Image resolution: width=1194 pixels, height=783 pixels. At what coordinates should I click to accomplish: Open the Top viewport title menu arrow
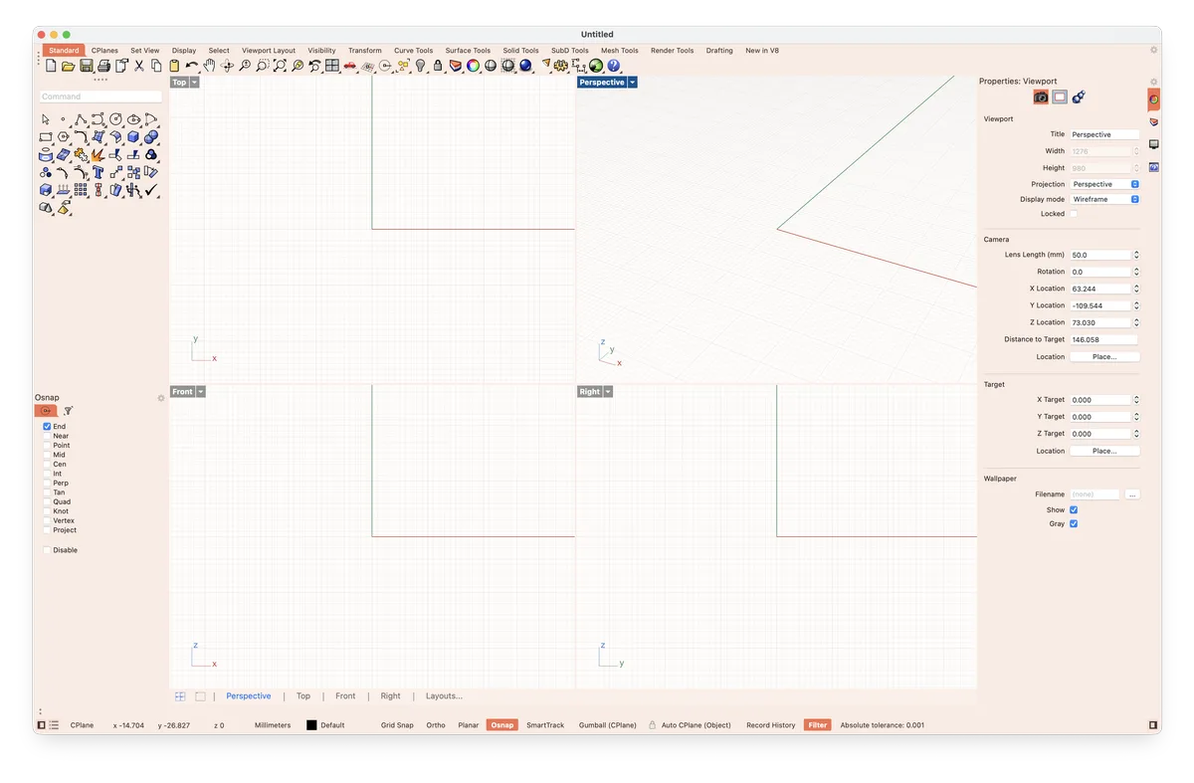195,83
